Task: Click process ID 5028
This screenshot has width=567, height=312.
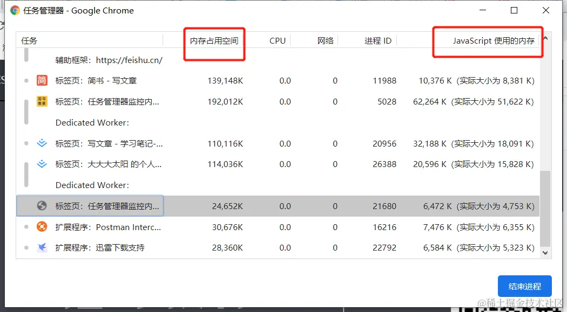Action: (x=387, y=102)
